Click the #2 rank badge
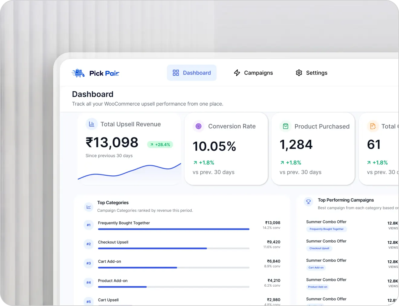The height and width of the screenshot is (306, 399). coord(89,244)
